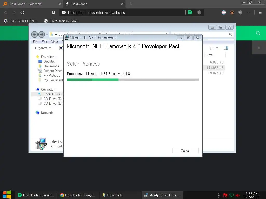
Task: Click Explorer back arrow button
Action: point(35,34)
